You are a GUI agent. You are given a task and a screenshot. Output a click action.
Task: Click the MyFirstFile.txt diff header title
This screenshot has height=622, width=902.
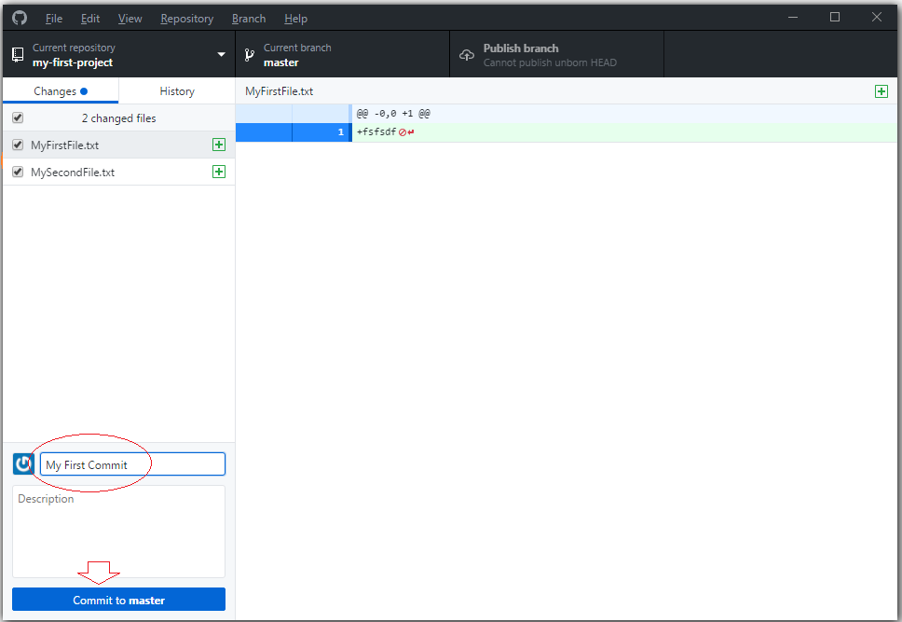279,91
